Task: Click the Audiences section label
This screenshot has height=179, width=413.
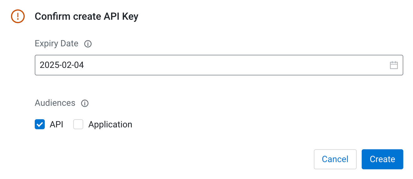Action: coord(55,103)
